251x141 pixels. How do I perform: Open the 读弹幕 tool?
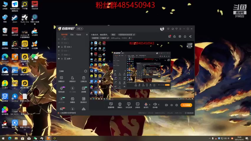point(83,90)
